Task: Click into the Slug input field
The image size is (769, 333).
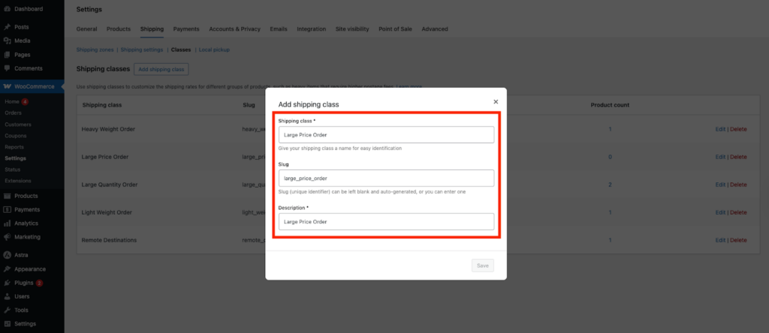Action: 386,178
